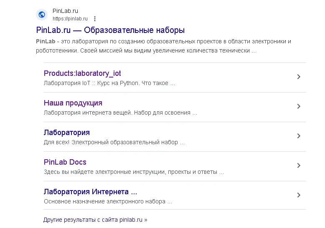Image resolution: width=325 pixels, height=228 pixels.
Task: Open the three-dot menu next to pinlab.ru URL
Action: (95, 19)
